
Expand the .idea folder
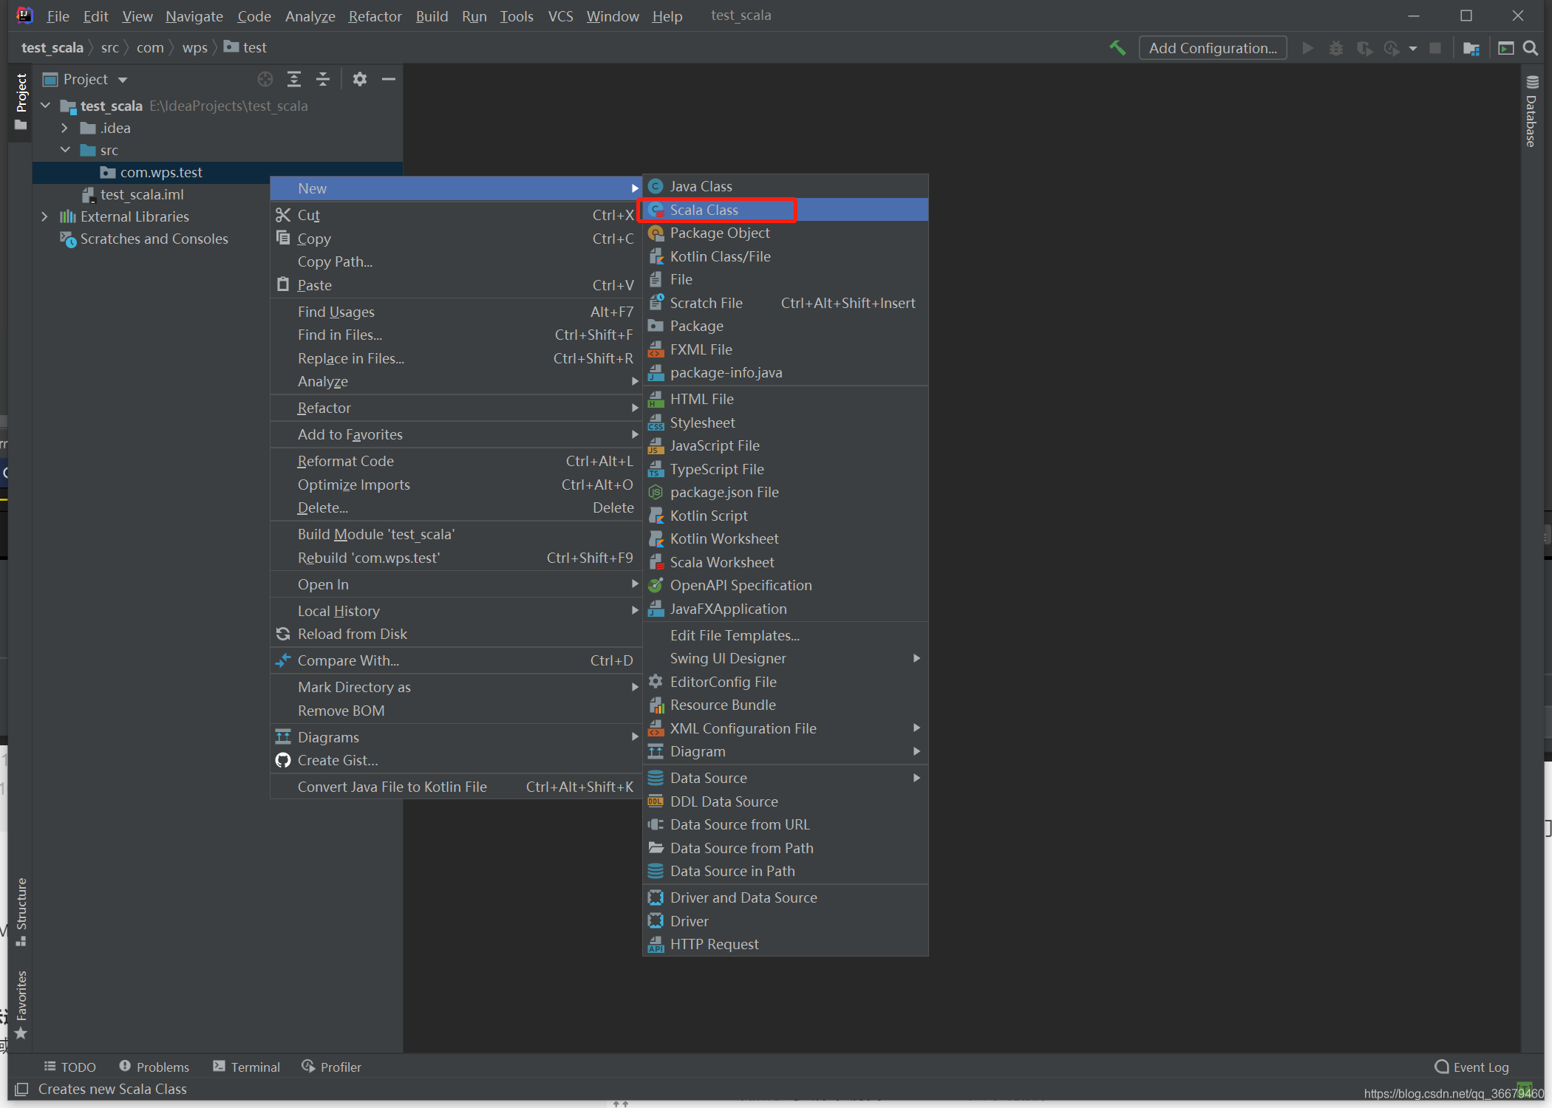(x=65, y=128)
